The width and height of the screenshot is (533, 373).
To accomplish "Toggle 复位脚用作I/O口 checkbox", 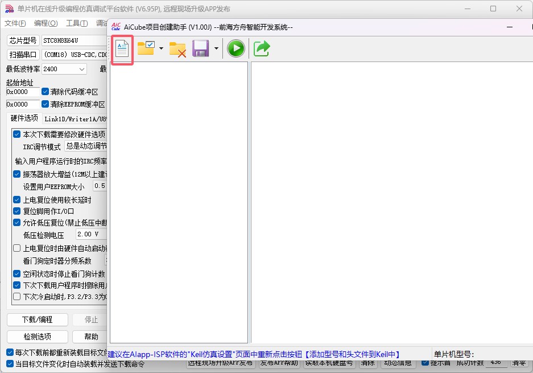I will (16, 211).
